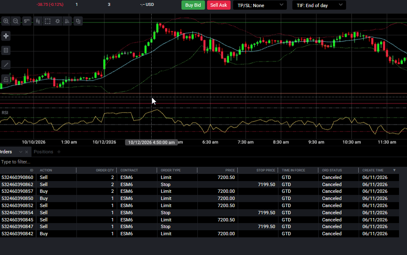Sort by the Stop Price column header

265,170
